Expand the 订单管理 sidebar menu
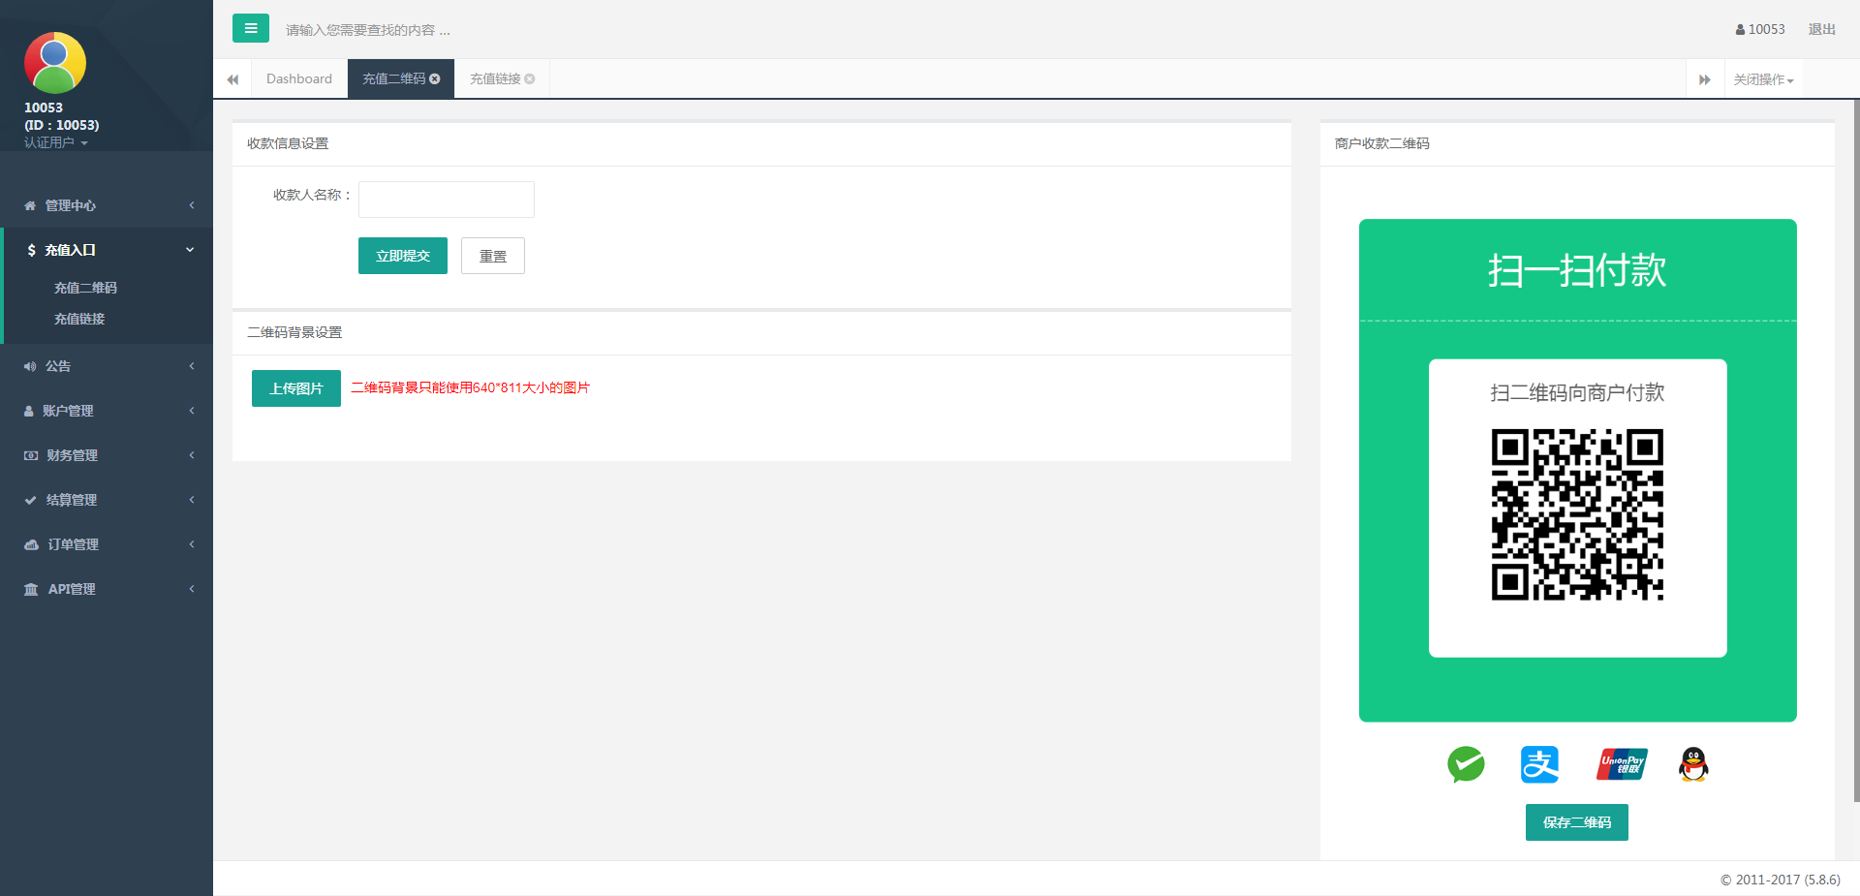 pyautogui.click(x=107, y=544)
